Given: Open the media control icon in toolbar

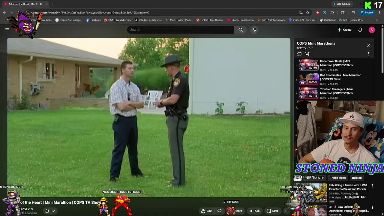Looking at the screenshot, I should click(354, 13).
